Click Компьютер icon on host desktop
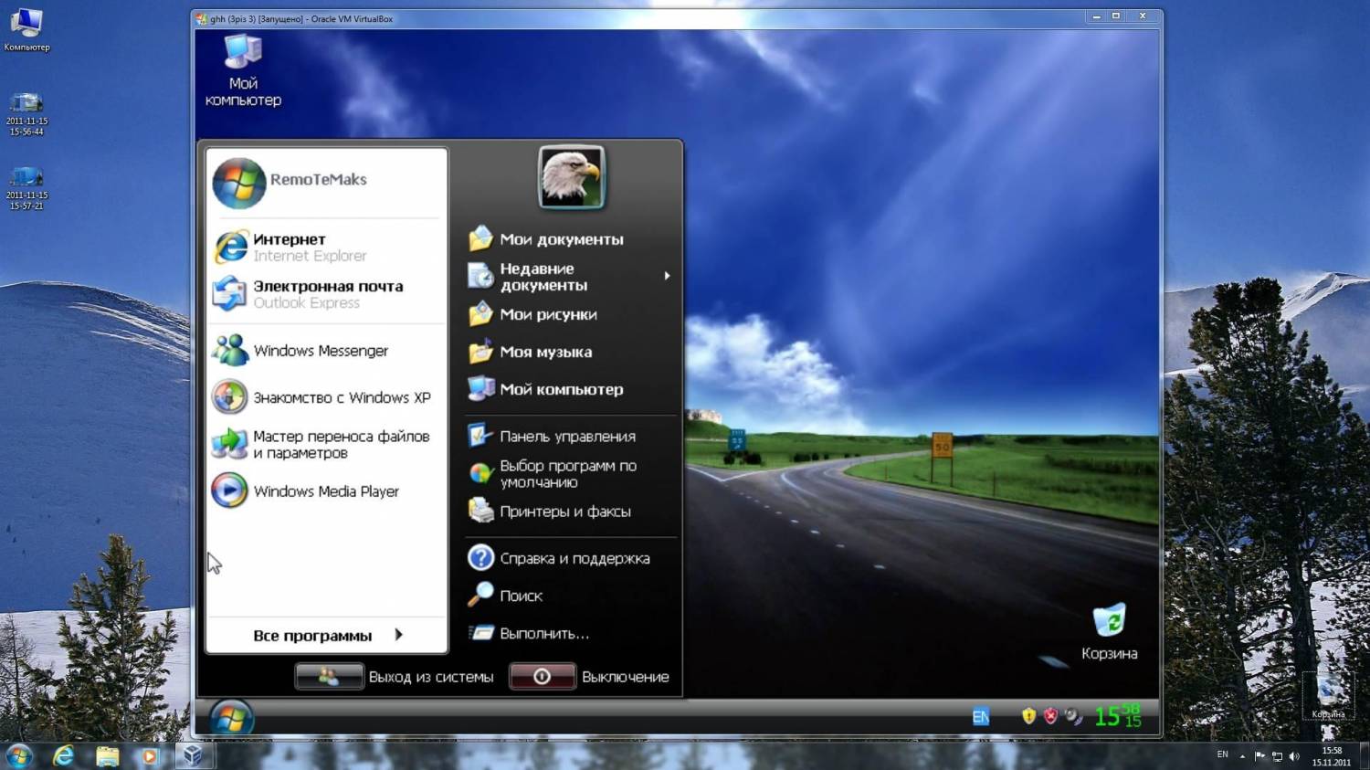 (x=26, y=29)
